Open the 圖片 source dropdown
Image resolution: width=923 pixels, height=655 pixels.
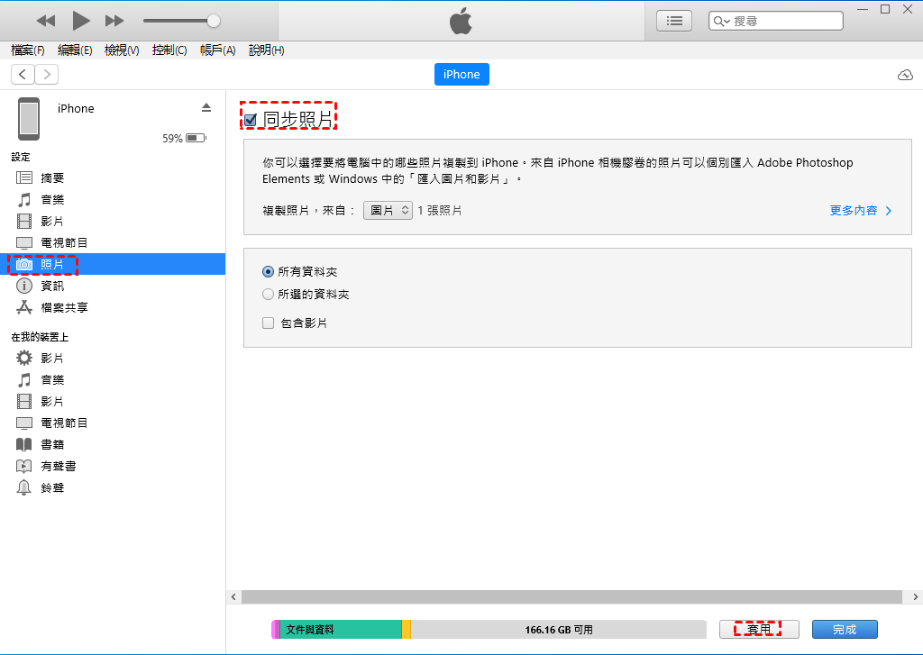388,211
